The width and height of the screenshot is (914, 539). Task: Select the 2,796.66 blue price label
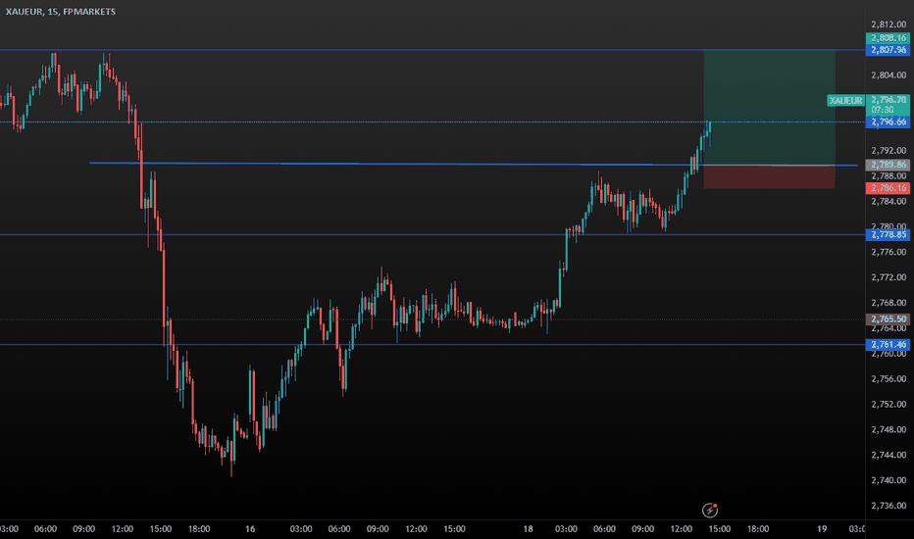(x=888, y=122)
